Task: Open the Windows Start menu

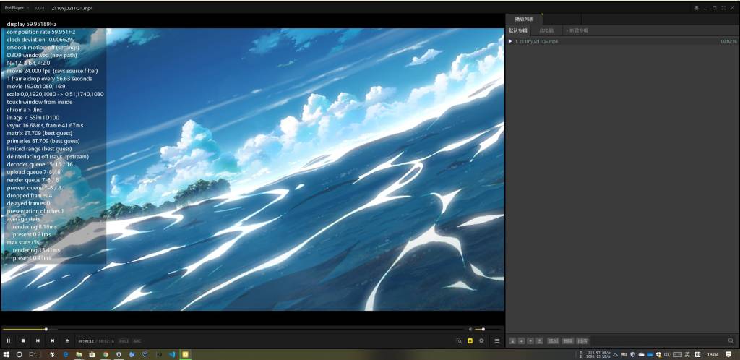Action: (7, 354)
